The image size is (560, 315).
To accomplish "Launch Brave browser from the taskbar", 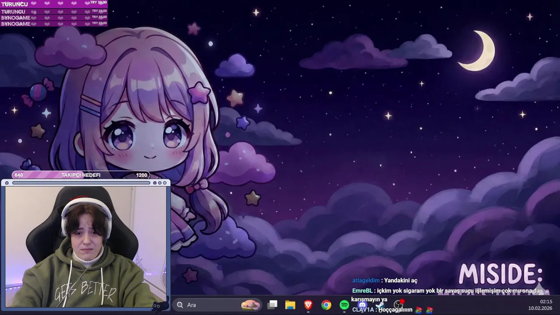I will click(x=308, y=304).
